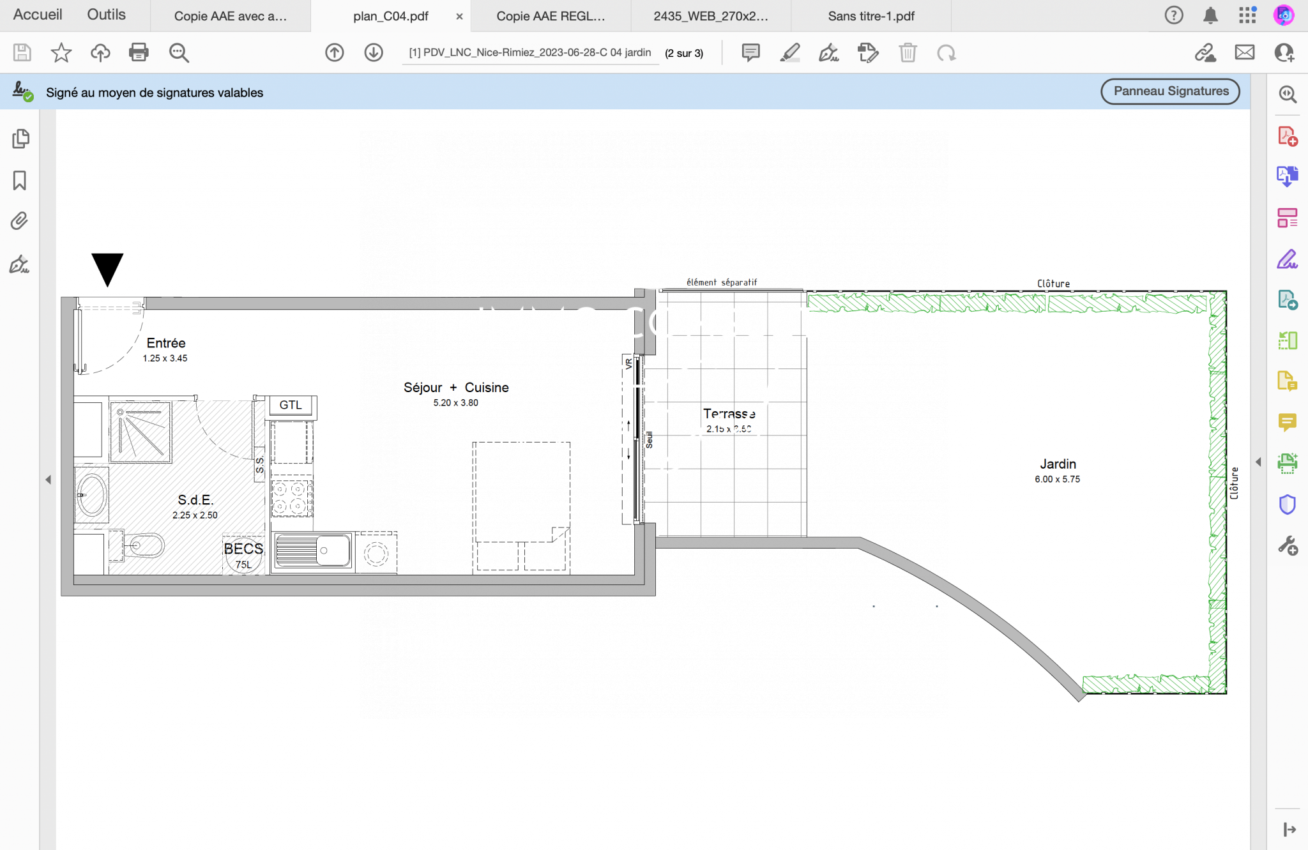This screenshot has height=850, width=1308.
Task: Add a sticky note comment
Action: [751, 52]
